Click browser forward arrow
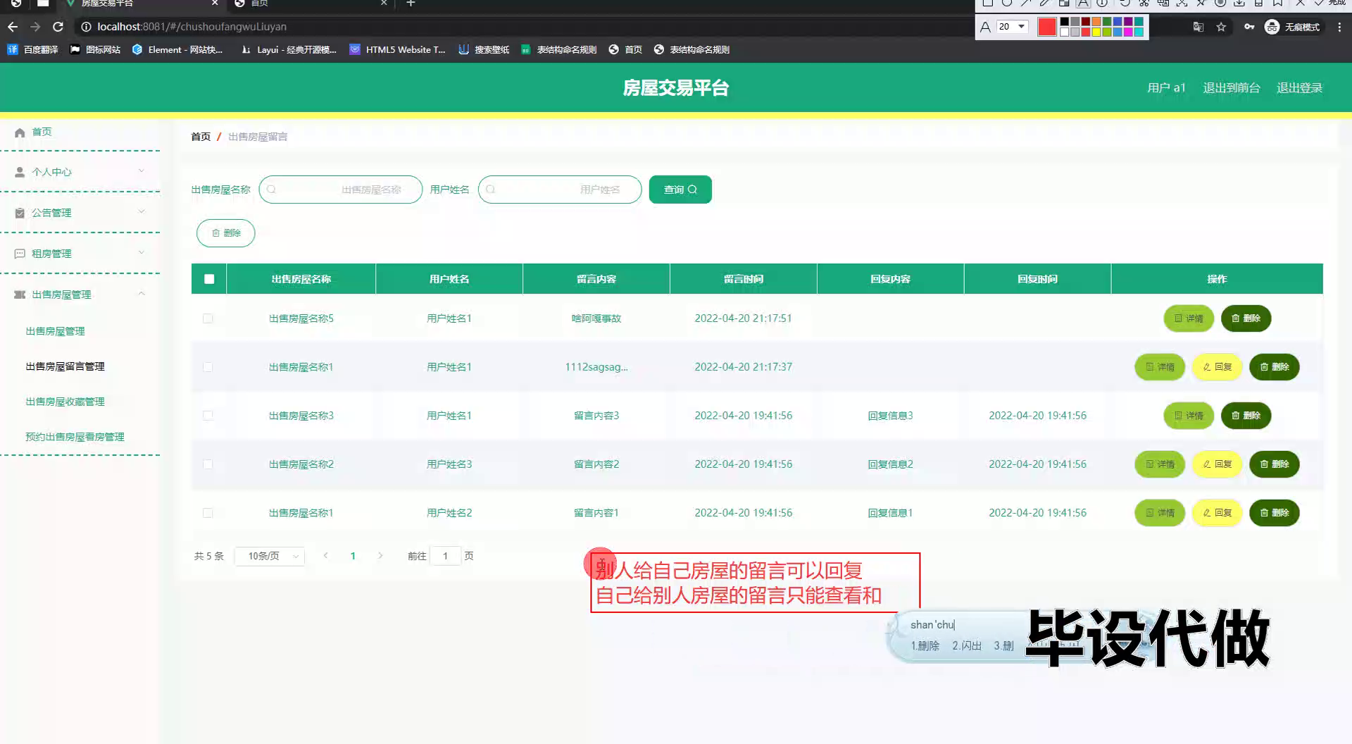Image resolution: width=1352 pixels, height=744 pixels. coord(35,27)
